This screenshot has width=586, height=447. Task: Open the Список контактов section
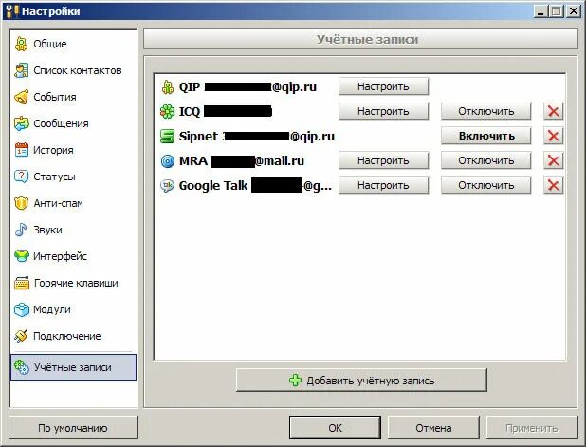click(74, 70)
